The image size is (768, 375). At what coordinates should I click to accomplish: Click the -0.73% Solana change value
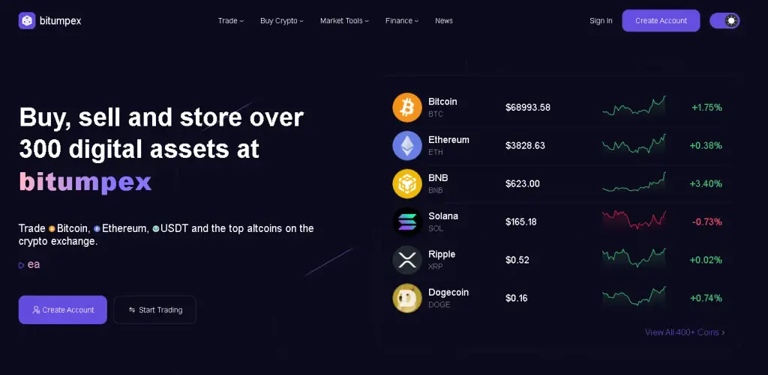pos(707,222)
